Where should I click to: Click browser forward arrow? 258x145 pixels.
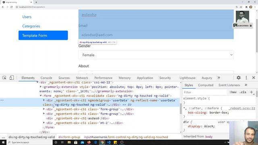[x=7, y=7]
